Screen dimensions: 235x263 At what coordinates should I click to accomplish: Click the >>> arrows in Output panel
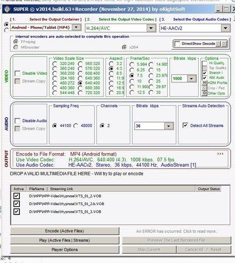coord(220,154)
